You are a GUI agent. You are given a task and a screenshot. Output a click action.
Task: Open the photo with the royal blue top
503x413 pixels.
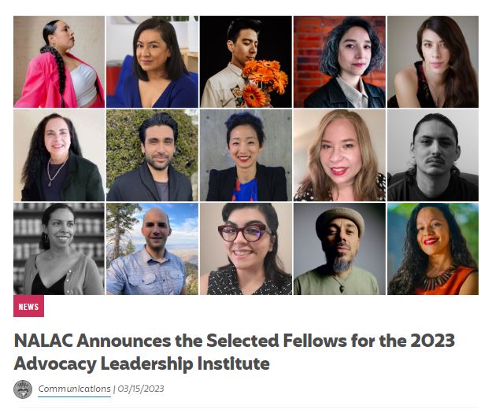coord(152,61)
